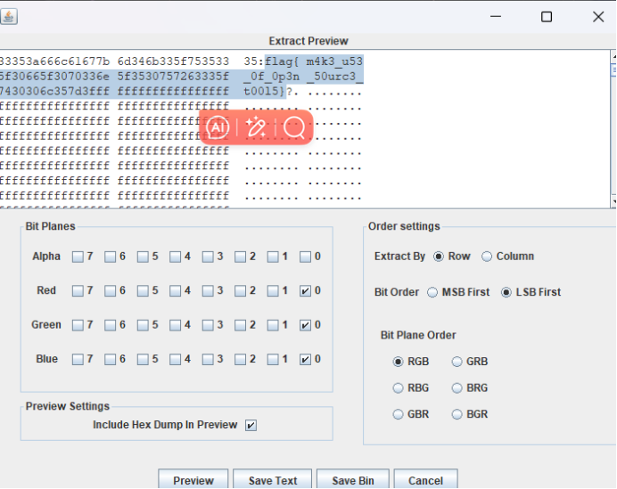Viewport: 617px width, 489px height.
Task: Tick Green bit plane 7
Action: [78, 325]
